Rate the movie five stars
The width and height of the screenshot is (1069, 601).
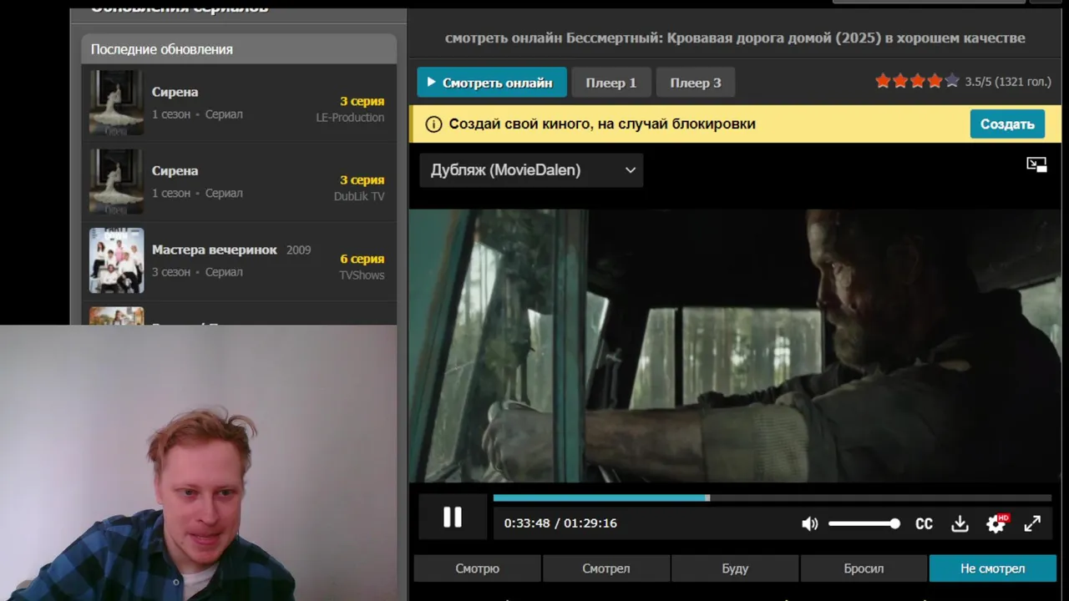click(x=951, y=81)
